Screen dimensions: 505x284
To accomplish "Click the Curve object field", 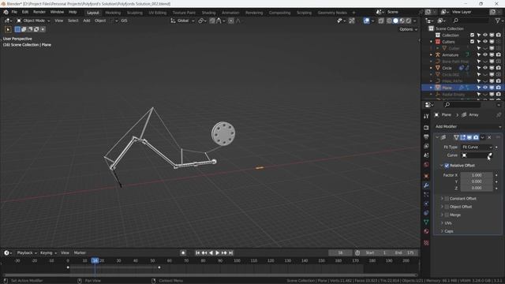I will click(477, 155).
